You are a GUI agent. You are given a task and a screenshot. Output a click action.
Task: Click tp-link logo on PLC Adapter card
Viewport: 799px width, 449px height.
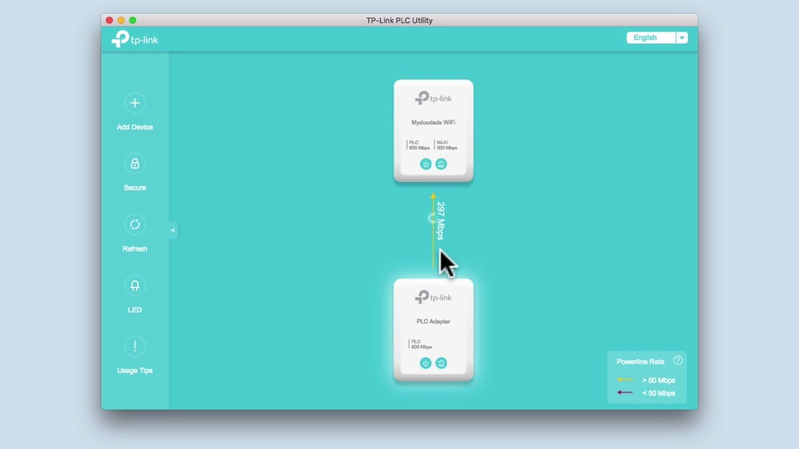coord(433,297)
